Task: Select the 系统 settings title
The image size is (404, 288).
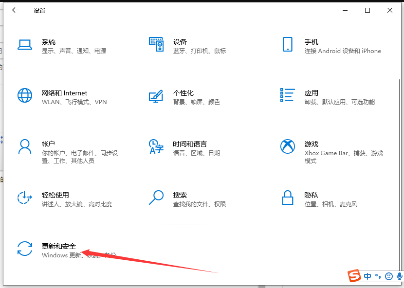Action: (x=49, y=42)
